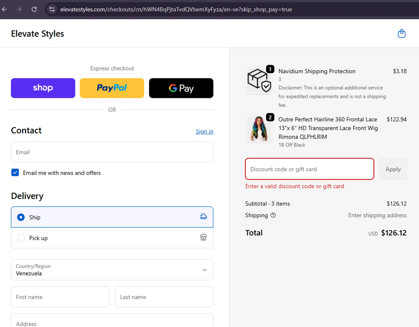419x327 pixels.
Task: Open the shopping bag cart icon
Action: click(401, 34)
